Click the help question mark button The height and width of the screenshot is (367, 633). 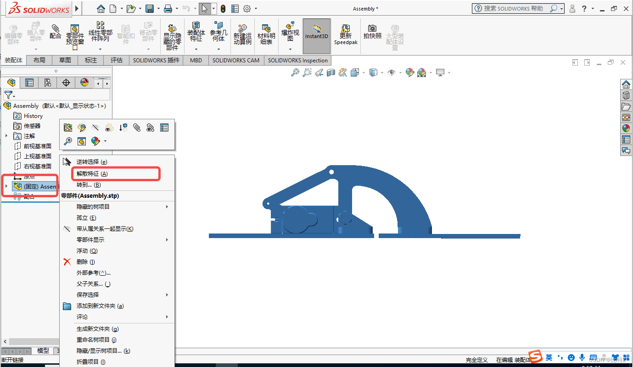pyautogui.click(x=584, y=9)
